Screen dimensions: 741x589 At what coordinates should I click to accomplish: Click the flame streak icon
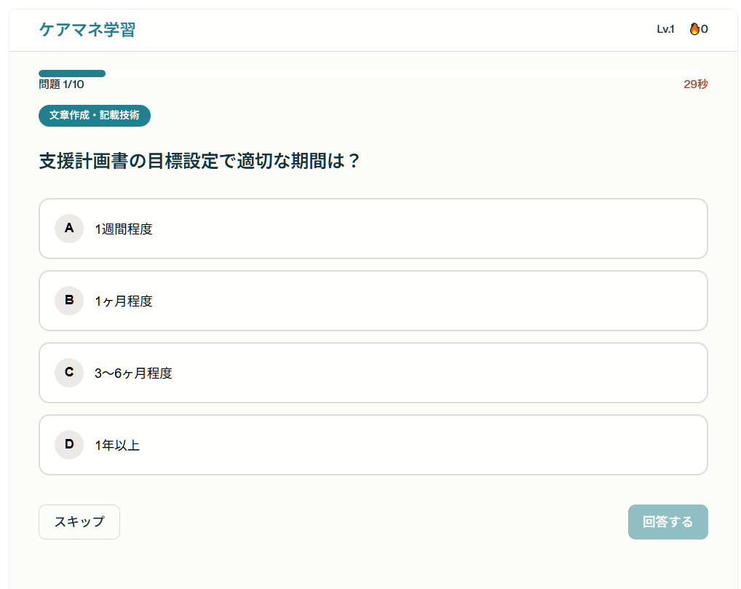[694, 29]
